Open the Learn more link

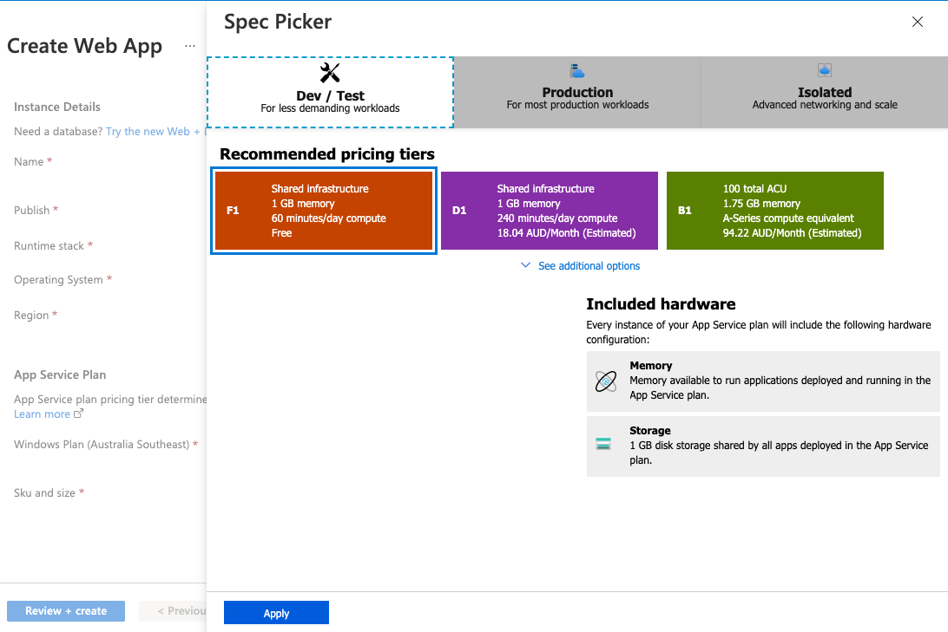tap(42, 414)
